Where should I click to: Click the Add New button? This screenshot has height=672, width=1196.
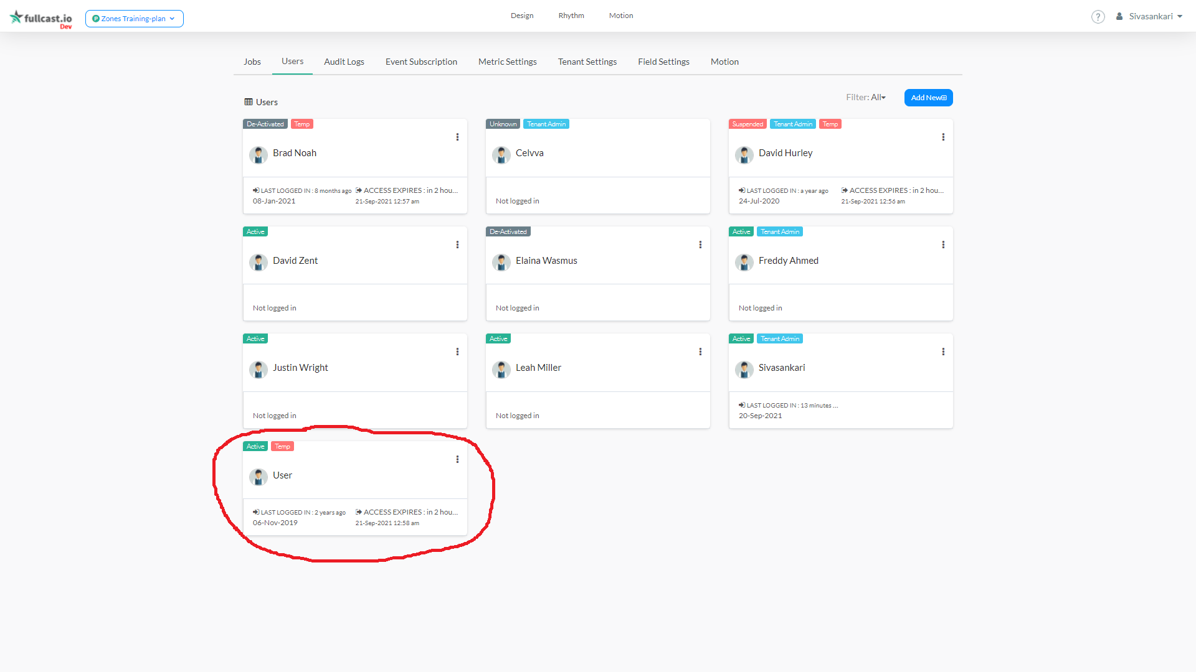pyautogui.click(x=928, y=98)
